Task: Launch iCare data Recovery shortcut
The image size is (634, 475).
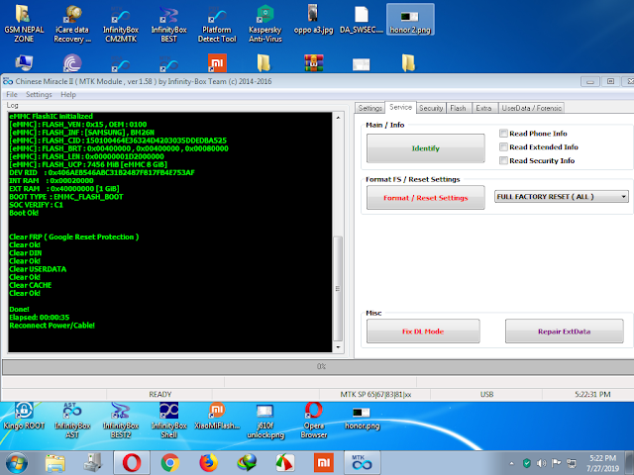Action: click(x=72, y=24)
